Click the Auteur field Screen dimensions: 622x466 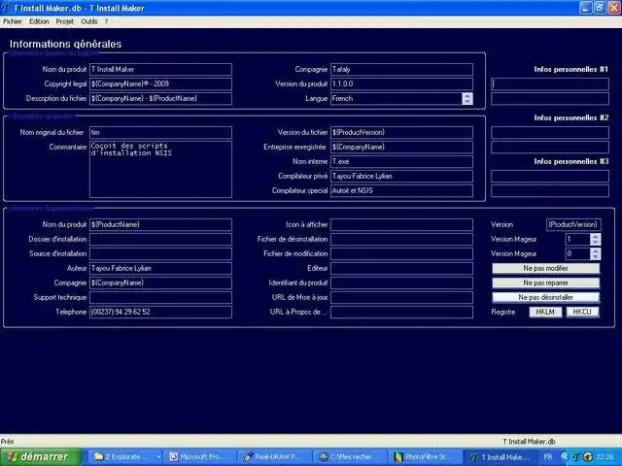pyautogui.click(x=160, y=268)
